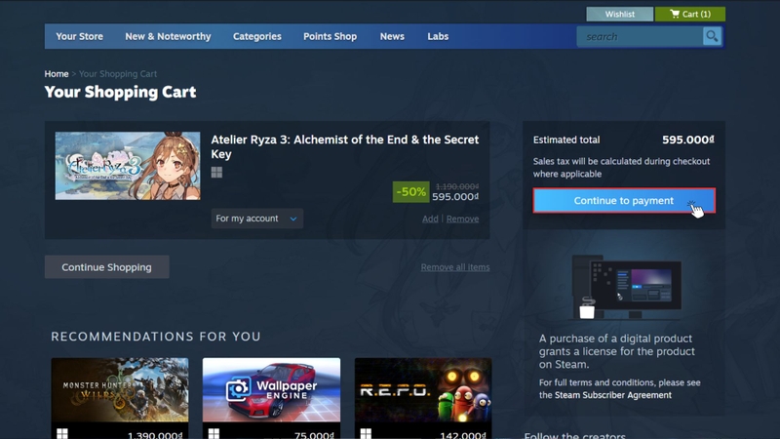780x439 pixels.
Task: Open Atelier Ryza 3 title link
Action: [x=345, y=146]
